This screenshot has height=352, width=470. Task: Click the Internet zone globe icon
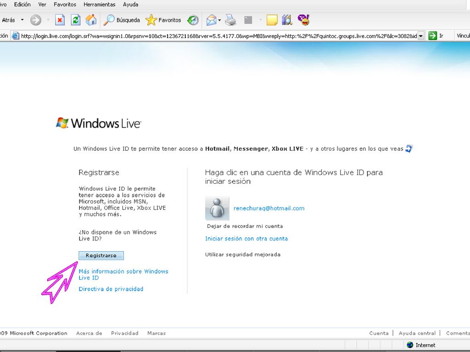click(x=410, y=345)
